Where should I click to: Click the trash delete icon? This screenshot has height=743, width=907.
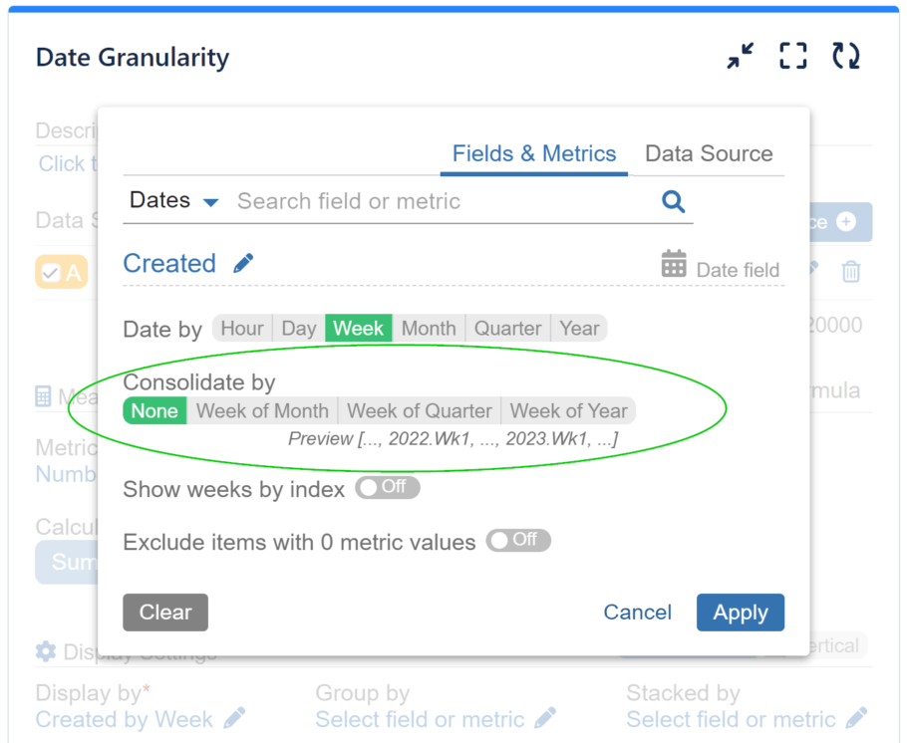pyautogui.click(x=851, y=271)
